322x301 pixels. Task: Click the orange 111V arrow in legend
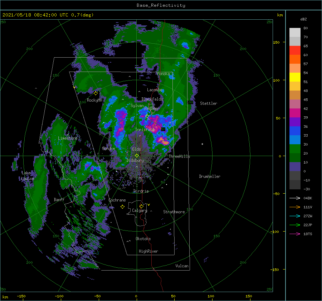coord(295,207)
